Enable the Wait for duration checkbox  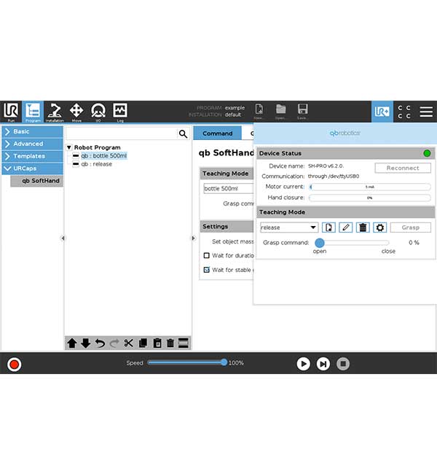207,255
